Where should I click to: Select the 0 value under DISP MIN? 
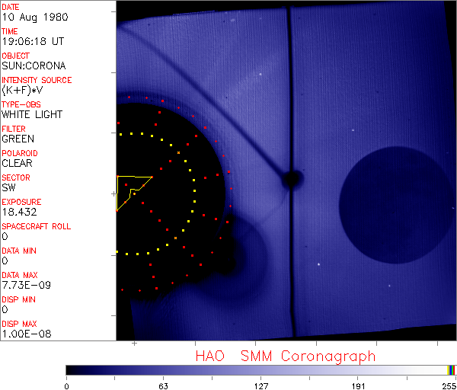[x=5, y=309]
